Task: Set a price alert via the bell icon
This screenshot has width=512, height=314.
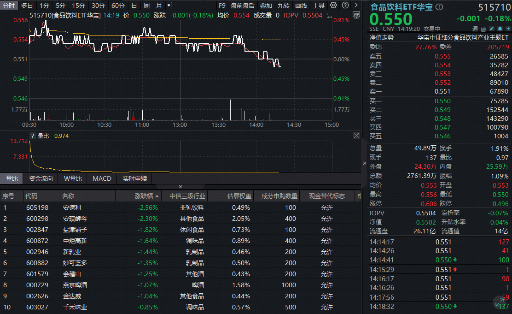Action: tap(500, 29)
